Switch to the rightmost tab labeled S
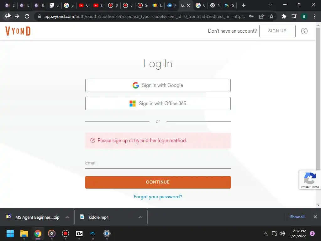 pos(229,5)
